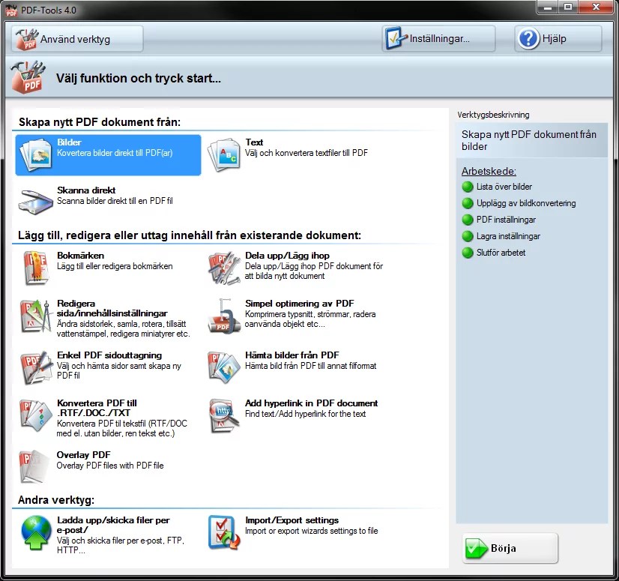Select Dela upp/Lägg ihop title
Screen dimensions: 619x581
pos(288,256)
